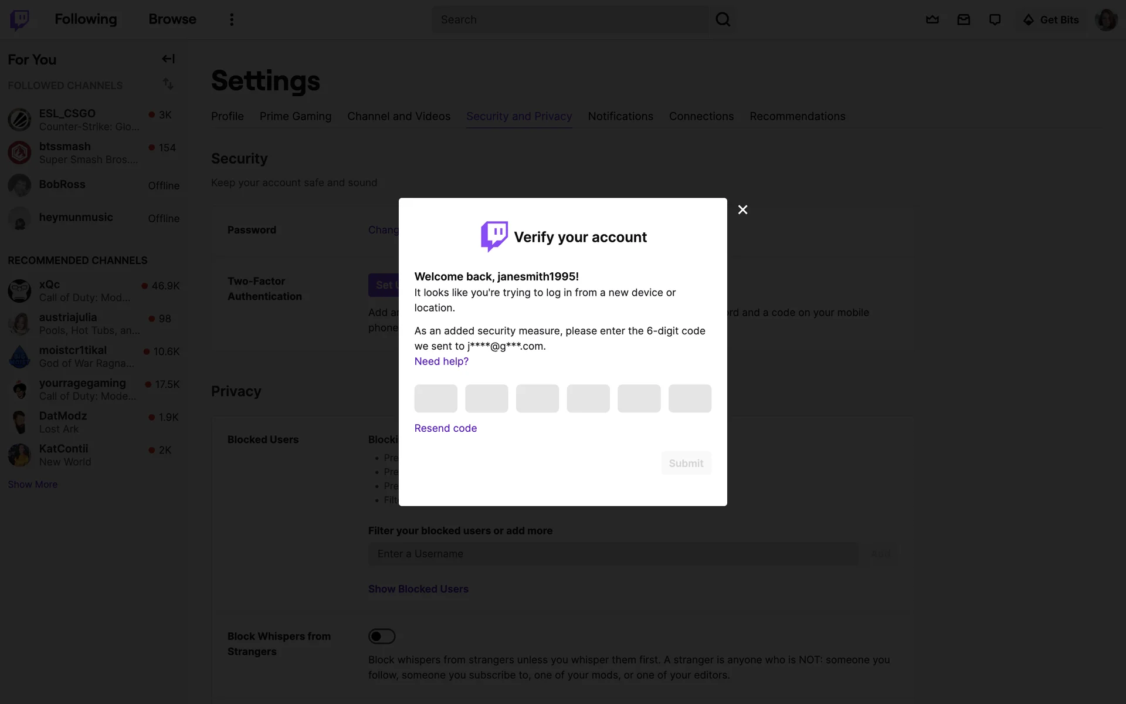Open Prime Loot crown icon
1126x704 pixels.
click(932, 19)
